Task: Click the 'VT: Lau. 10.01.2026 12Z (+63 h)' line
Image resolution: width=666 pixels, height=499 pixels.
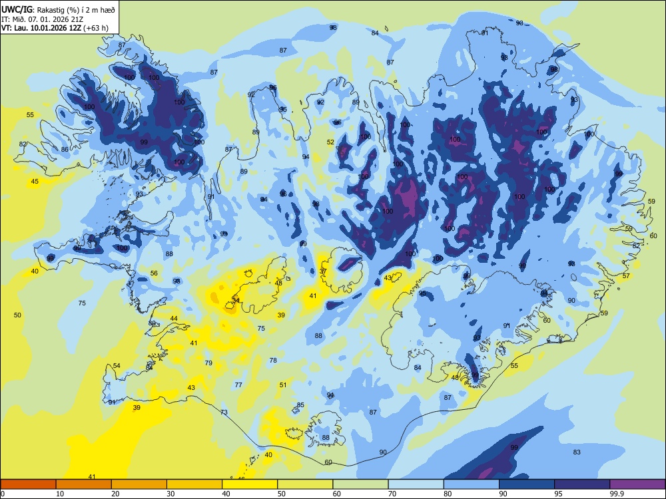Action: [55, 28]
